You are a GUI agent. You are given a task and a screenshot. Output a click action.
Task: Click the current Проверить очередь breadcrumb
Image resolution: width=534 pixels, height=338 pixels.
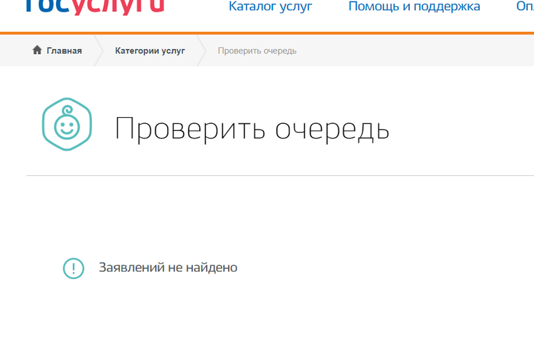257,51
